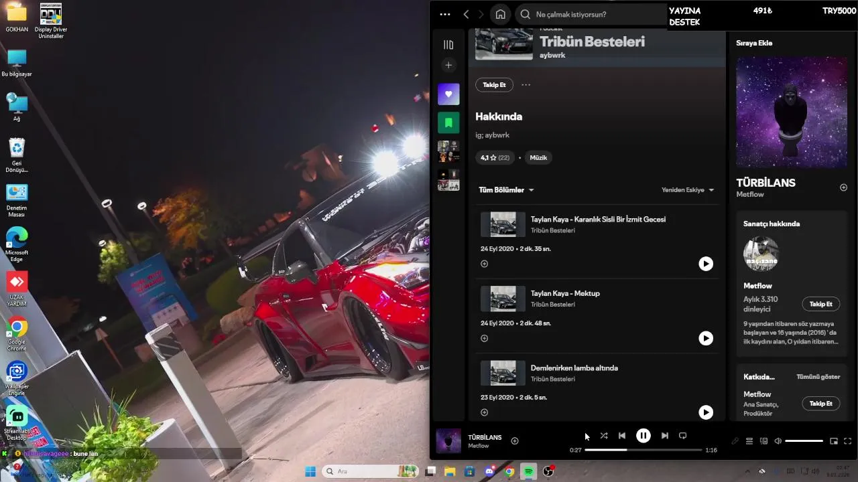Follow Metflow in Sanatçı hakkında card
The width and height of the screenshot is (858, 482).
coord(820,304)
